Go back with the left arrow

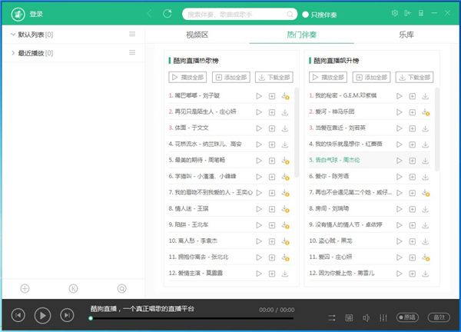pyautogui.click(x=149, y=14)
